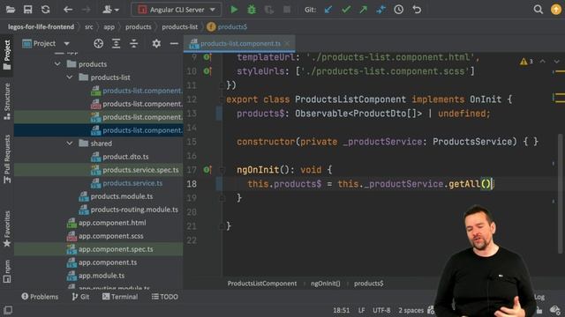
Task: Open Project panel gear options
Action: [x=156, y=43]
